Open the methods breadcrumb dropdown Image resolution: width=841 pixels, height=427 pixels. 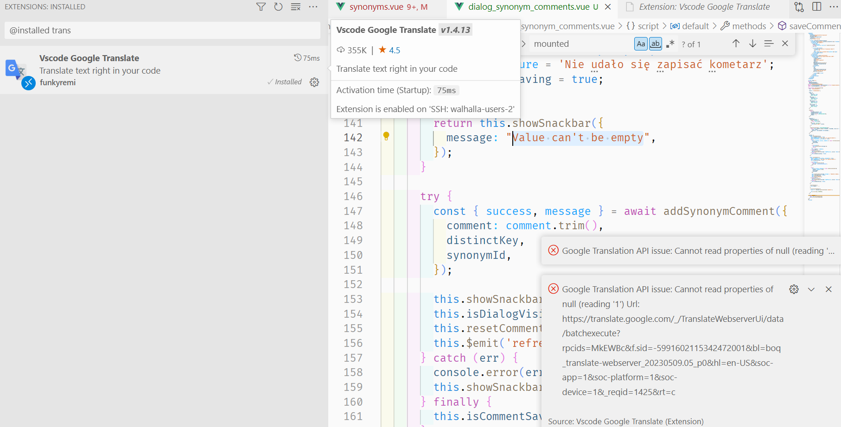747,26
